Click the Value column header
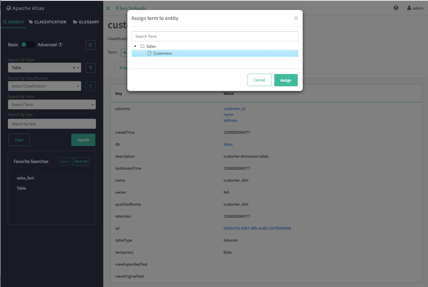 229,94
